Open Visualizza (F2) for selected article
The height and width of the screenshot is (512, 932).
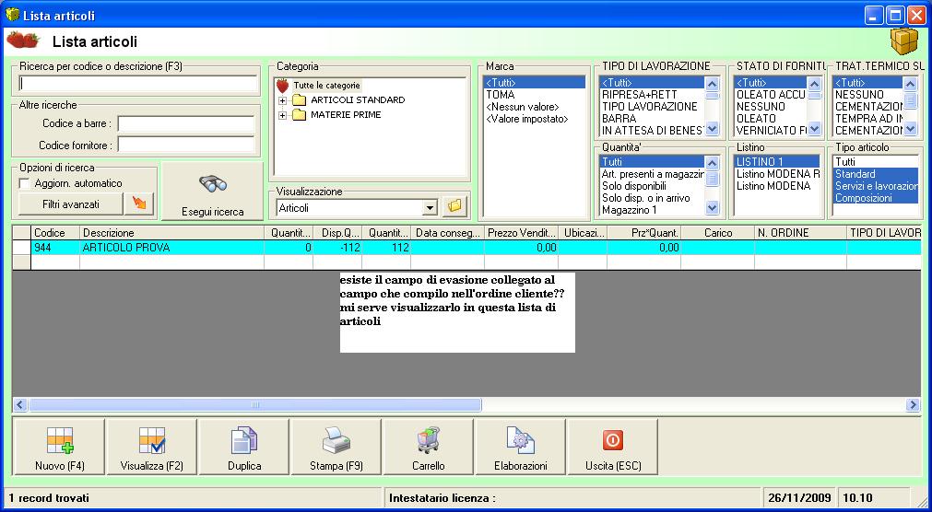[151, 447]
